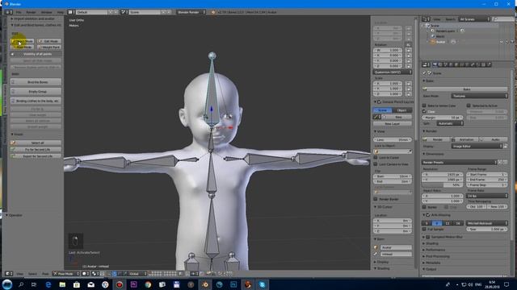Open the Window menu
The width and height of the screenshot is (517, 290).
tap(47, 12)
